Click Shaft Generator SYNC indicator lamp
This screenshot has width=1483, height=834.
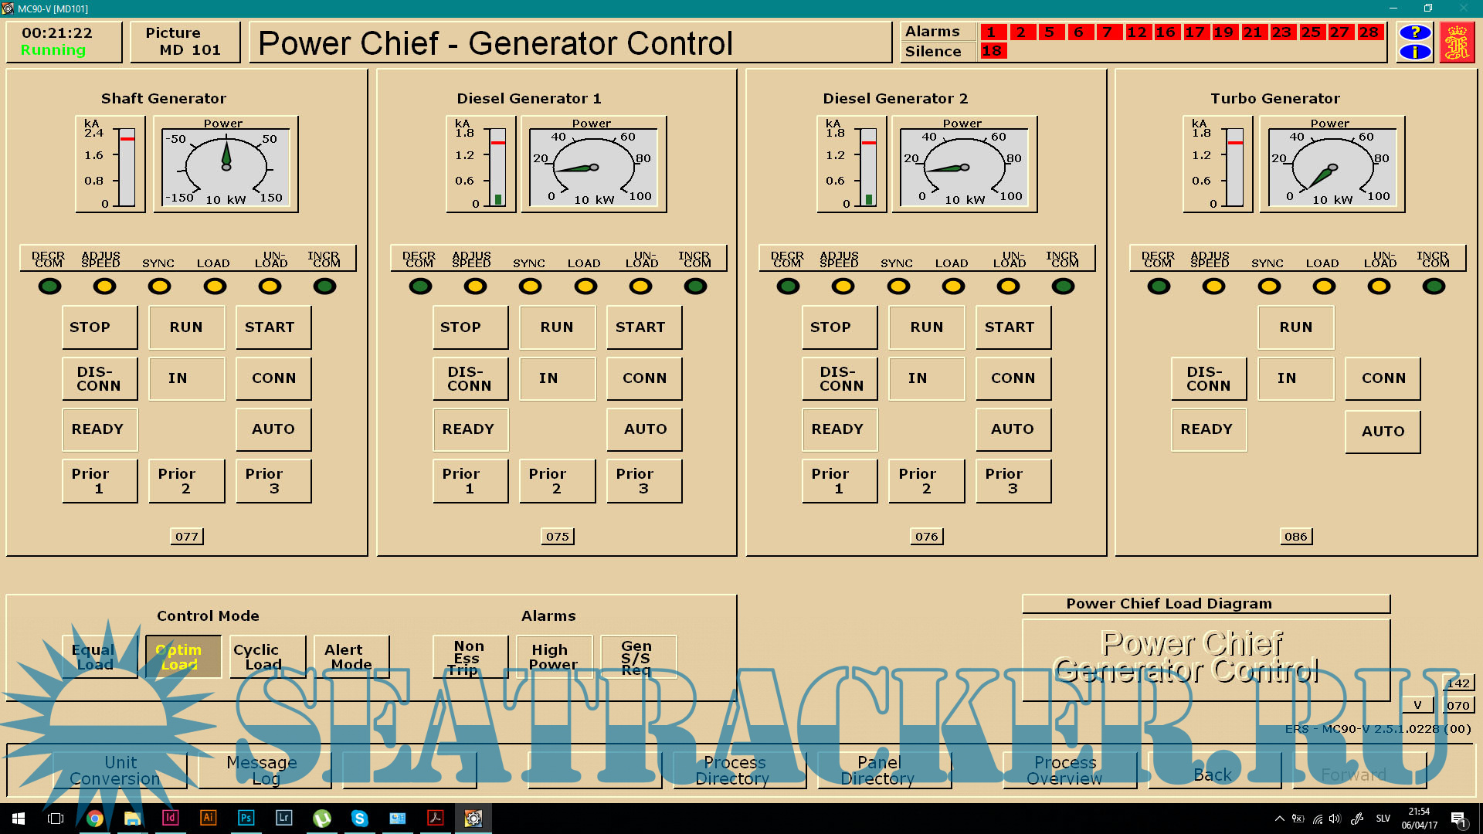159,286
